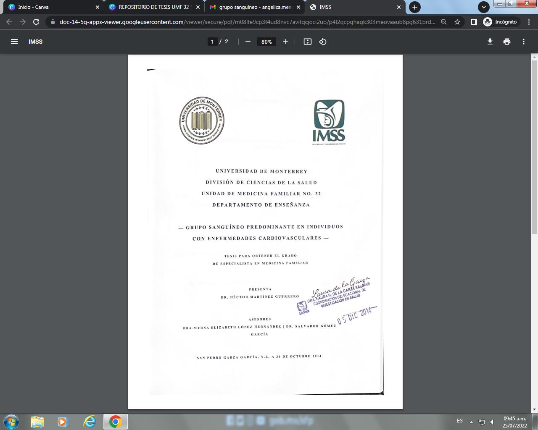
Task: Close the Inicio - Canva tab
Action: (98, 7)
